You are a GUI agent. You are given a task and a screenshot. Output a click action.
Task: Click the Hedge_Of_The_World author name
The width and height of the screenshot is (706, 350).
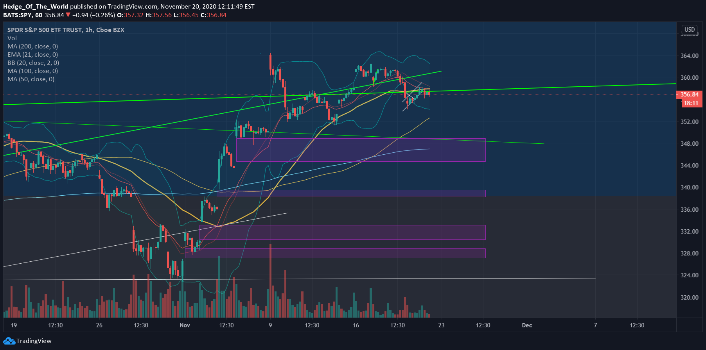36,6
